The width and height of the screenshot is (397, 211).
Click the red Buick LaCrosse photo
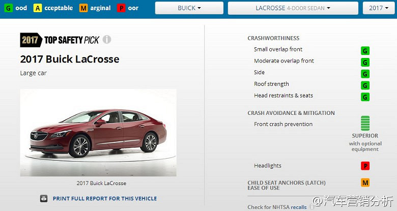pyautogui.click(x=98, y=133)
